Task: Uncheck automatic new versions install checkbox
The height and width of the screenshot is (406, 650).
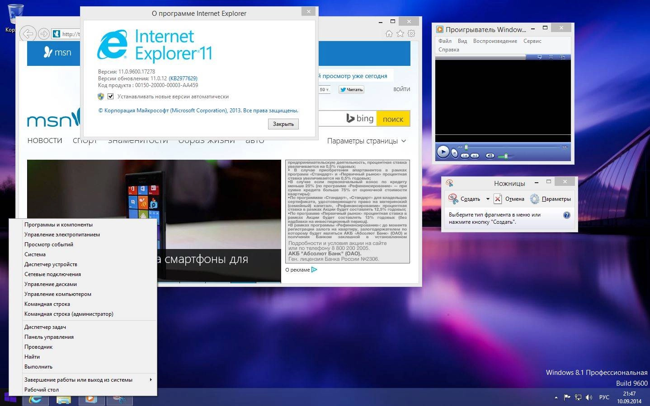Action: pos(110,97)
